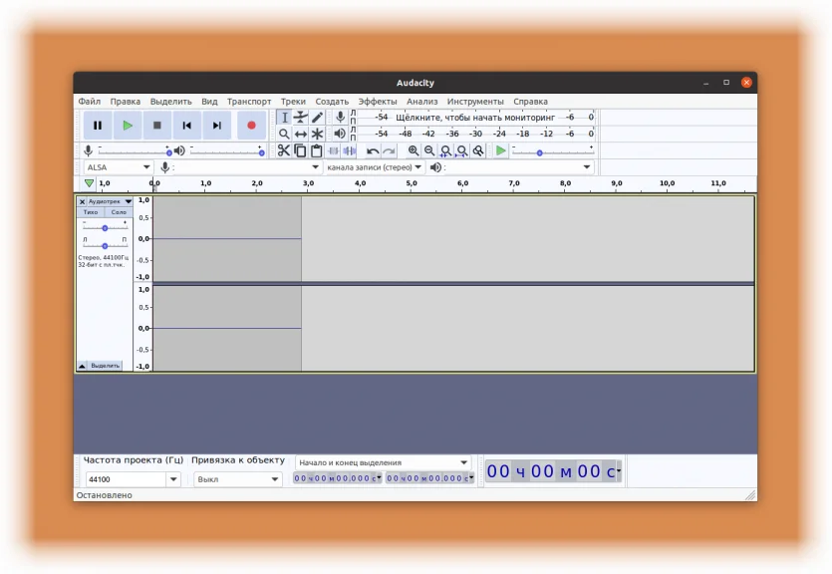The height and width of the screenshot is (574, 832).
Task: Open the Создать menu
Action: (332, 102)
